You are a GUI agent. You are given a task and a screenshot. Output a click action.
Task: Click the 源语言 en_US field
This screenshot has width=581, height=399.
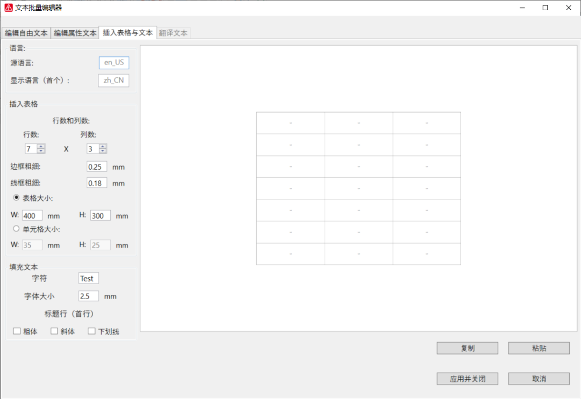click(x=114, y=62)
